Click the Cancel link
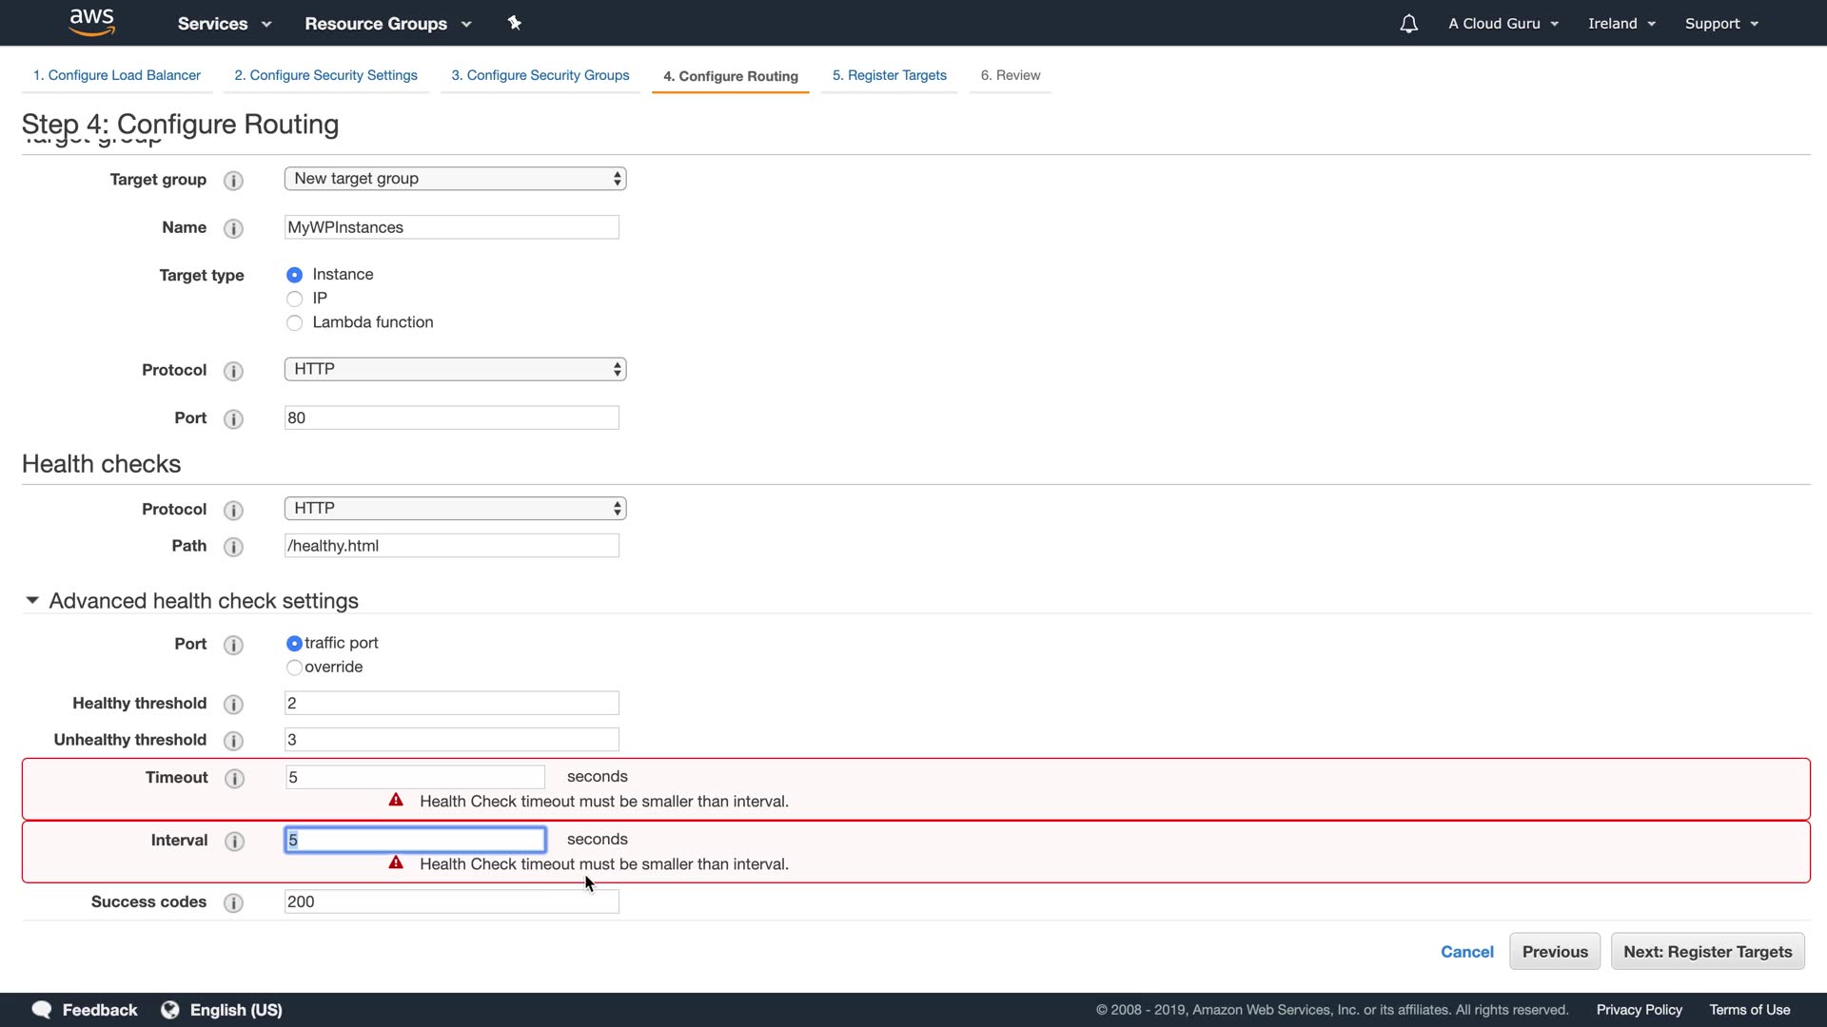 (1466, 952)
